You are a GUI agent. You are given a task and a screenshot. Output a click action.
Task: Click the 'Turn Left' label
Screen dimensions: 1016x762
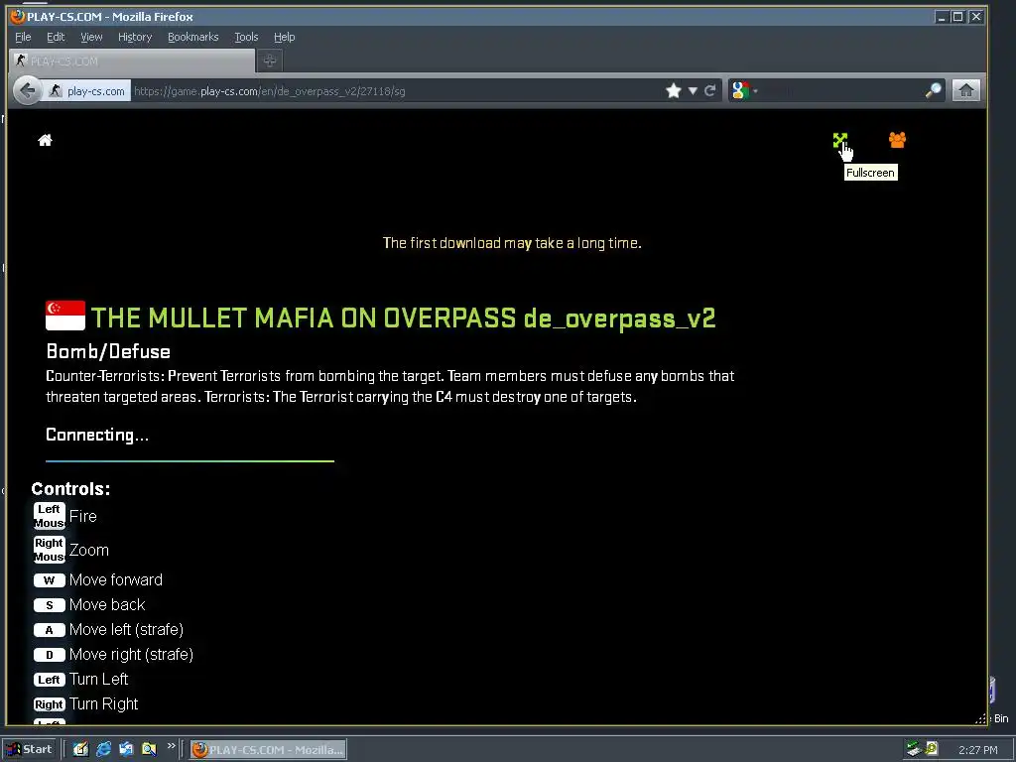[x=98, y=679]
